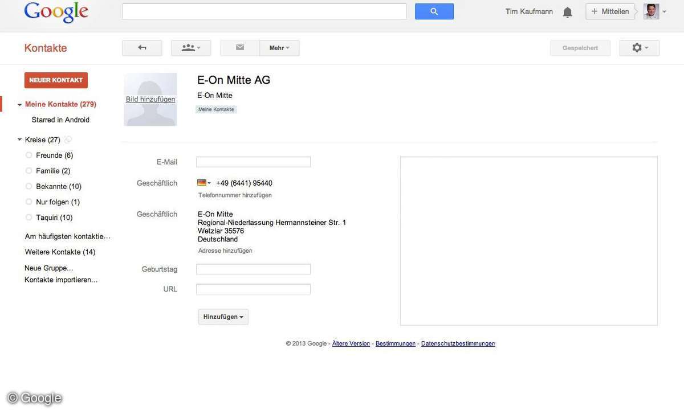Image resolution: width=684 pixels, height=410 pixels.
Task: Click the Kontakte heading
Action: coord(46,48)
